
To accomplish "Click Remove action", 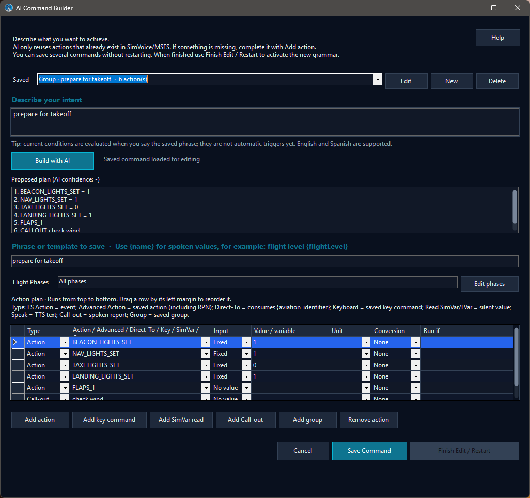I will click(368, 420).
